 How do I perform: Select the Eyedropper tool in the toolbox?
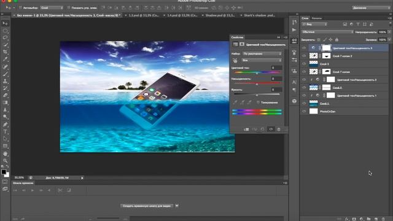point(6,60)
